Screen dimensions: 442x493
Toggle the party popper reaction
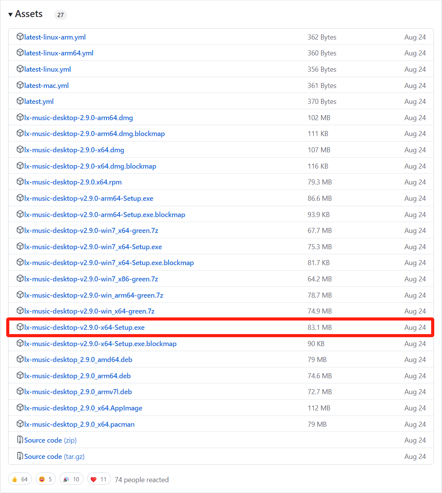coord(71,479)
